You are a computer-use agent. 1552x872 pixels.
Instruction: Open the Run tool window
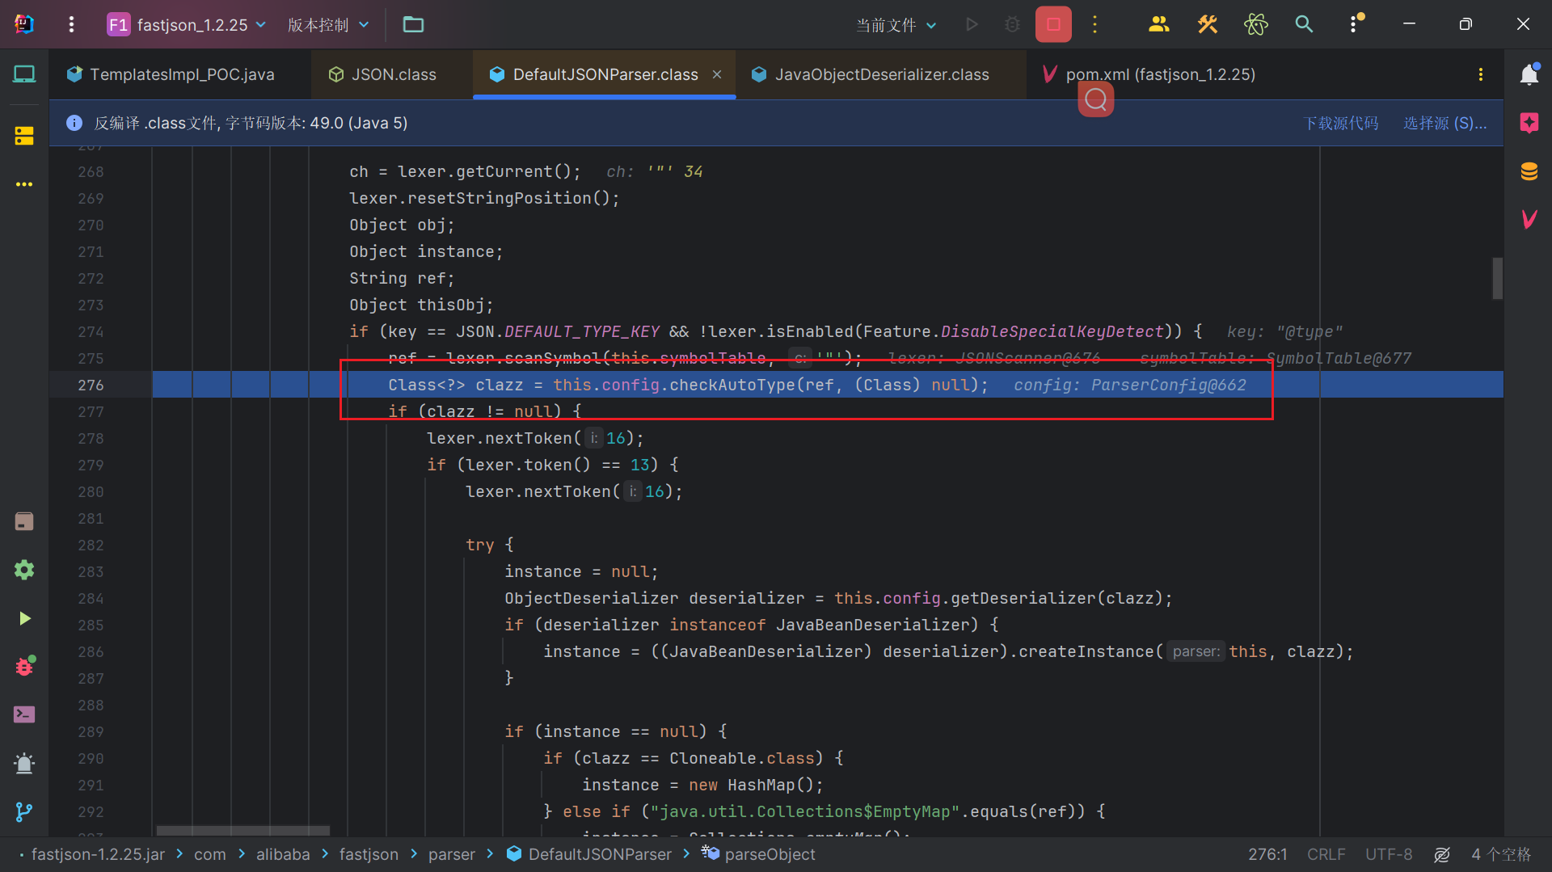coord(24,618)
